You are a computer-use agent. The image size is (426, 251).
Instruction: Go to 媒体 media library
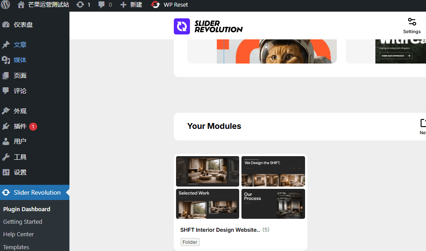click(20, 60)
